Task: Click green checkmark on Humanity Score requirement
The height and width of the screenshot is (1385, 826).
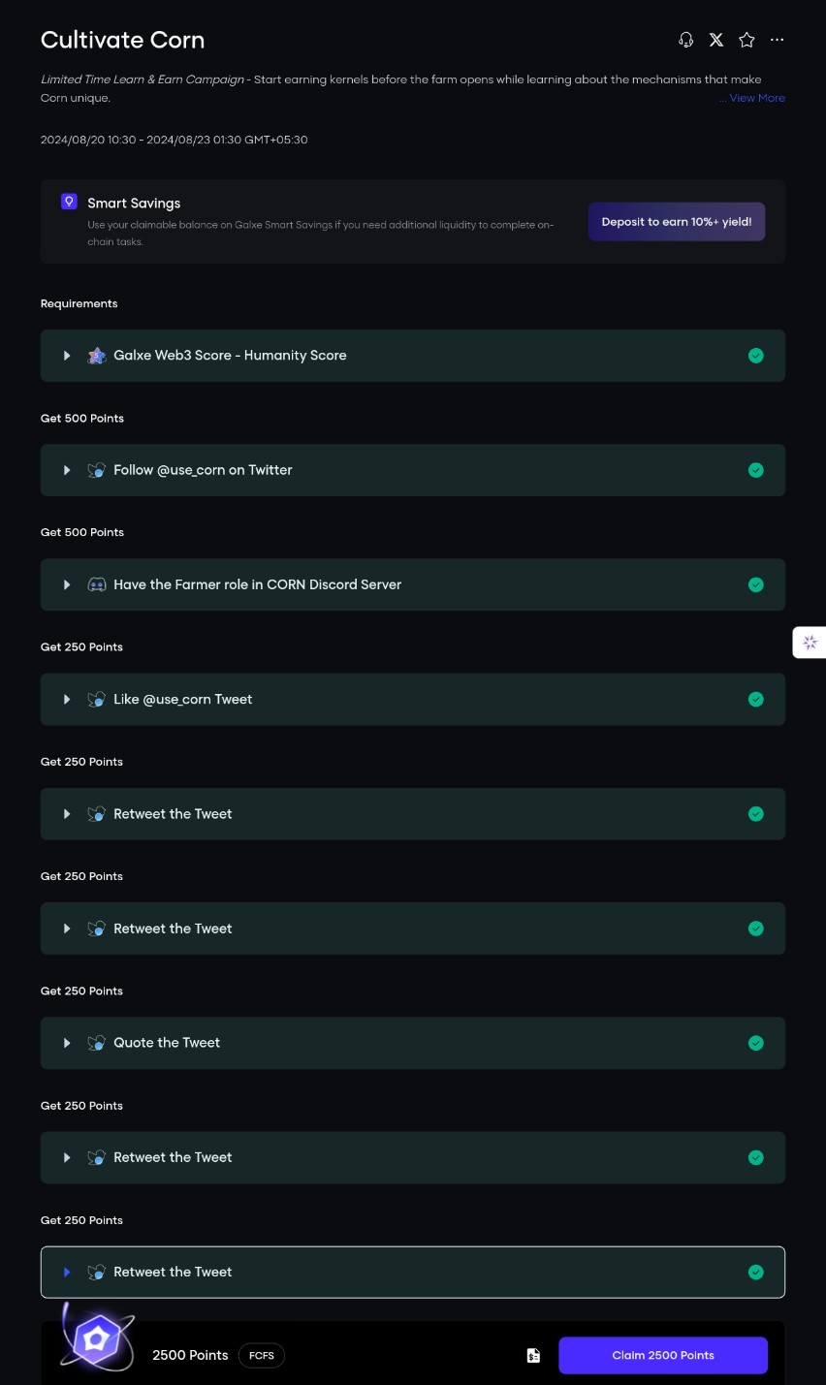Action: click(756, 356)
